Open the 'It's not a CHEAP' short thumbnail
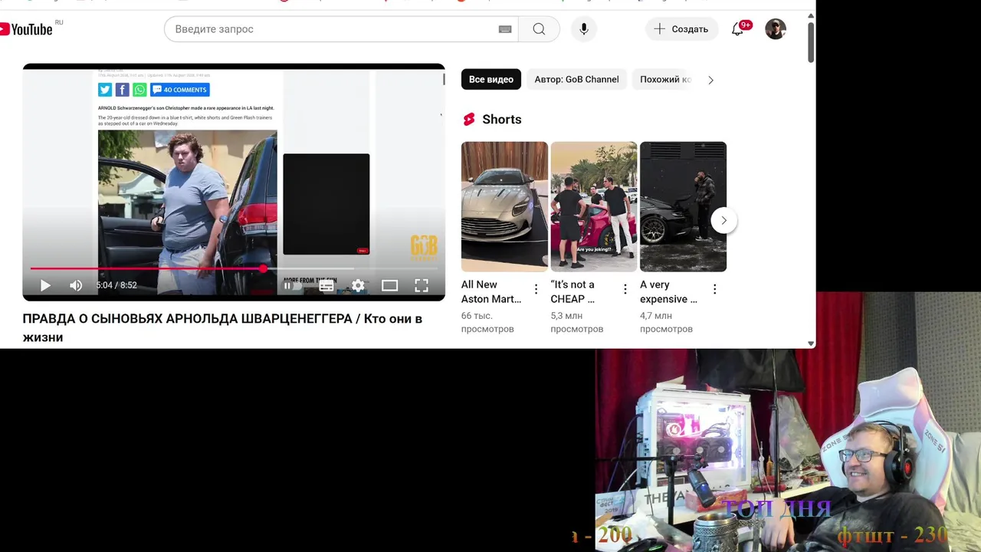Viewport: 981px width, 552px height. click(594, 206)
